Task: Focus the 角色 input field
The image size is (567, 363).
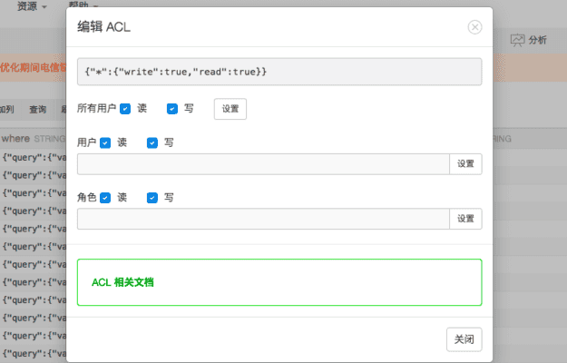Action: [263, 219]
